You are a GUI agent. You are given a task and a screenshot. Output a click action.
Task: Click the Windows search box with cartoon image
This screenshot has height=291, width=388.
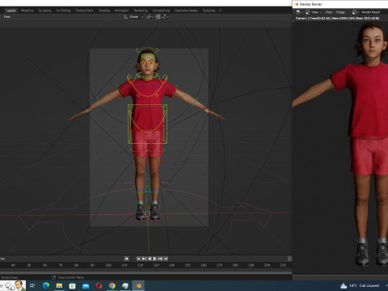[x=13, y=285]
